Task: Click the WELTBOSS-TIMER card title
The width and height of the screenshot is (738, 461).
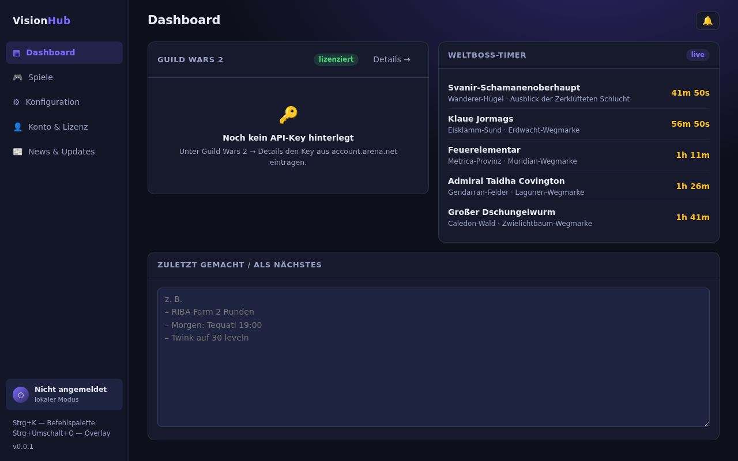Action: coord(487,55)
